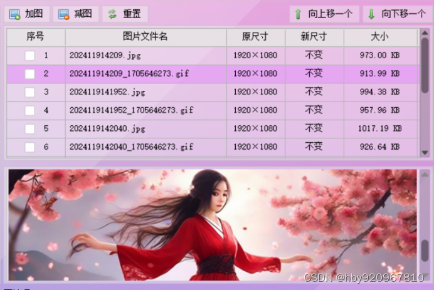Click the 图片文件名 column header
The width and height of the screenshot is (434, 290).
[x=146, y=36]
